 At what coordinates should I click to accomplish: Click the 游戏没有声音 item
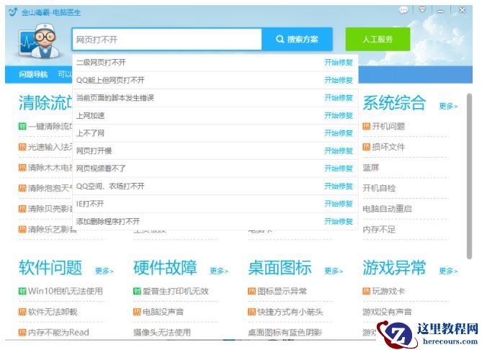click(x=387, y=312)
